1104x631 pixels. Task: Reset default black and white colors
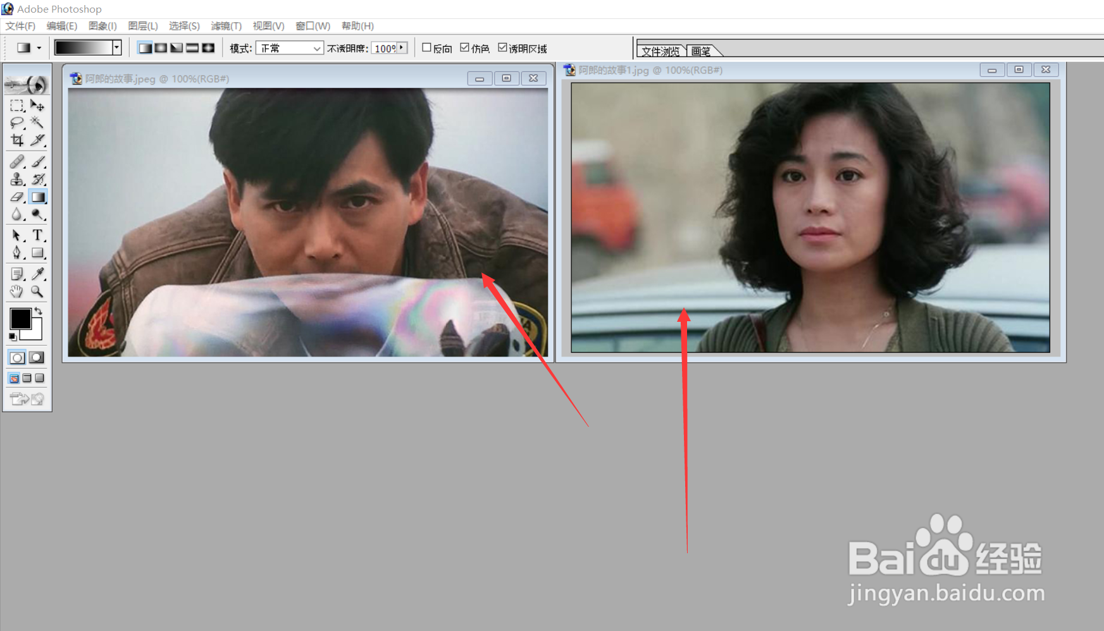coord(13,337)
